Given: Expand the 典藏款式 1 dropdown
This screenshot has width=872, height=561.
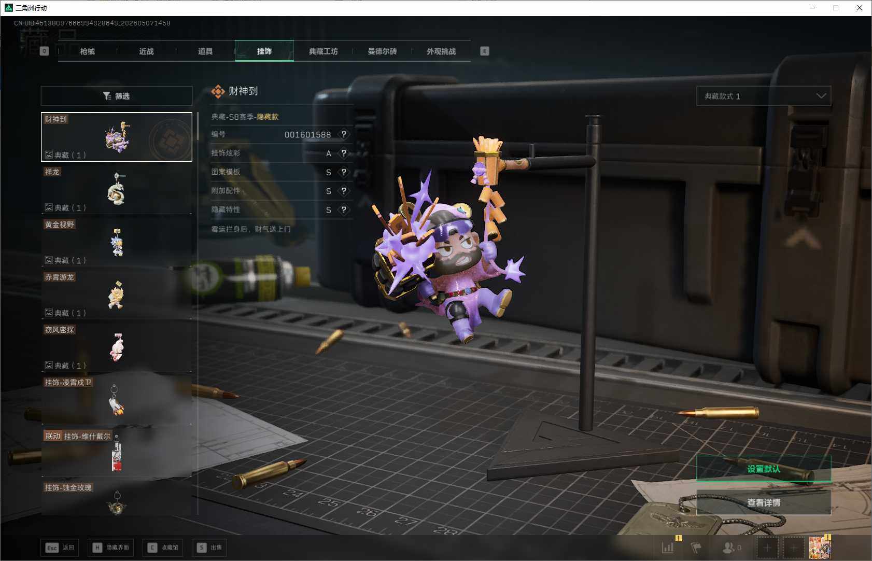Looking at the screenshot, I should pyautogui.click(x=764, y=96).
